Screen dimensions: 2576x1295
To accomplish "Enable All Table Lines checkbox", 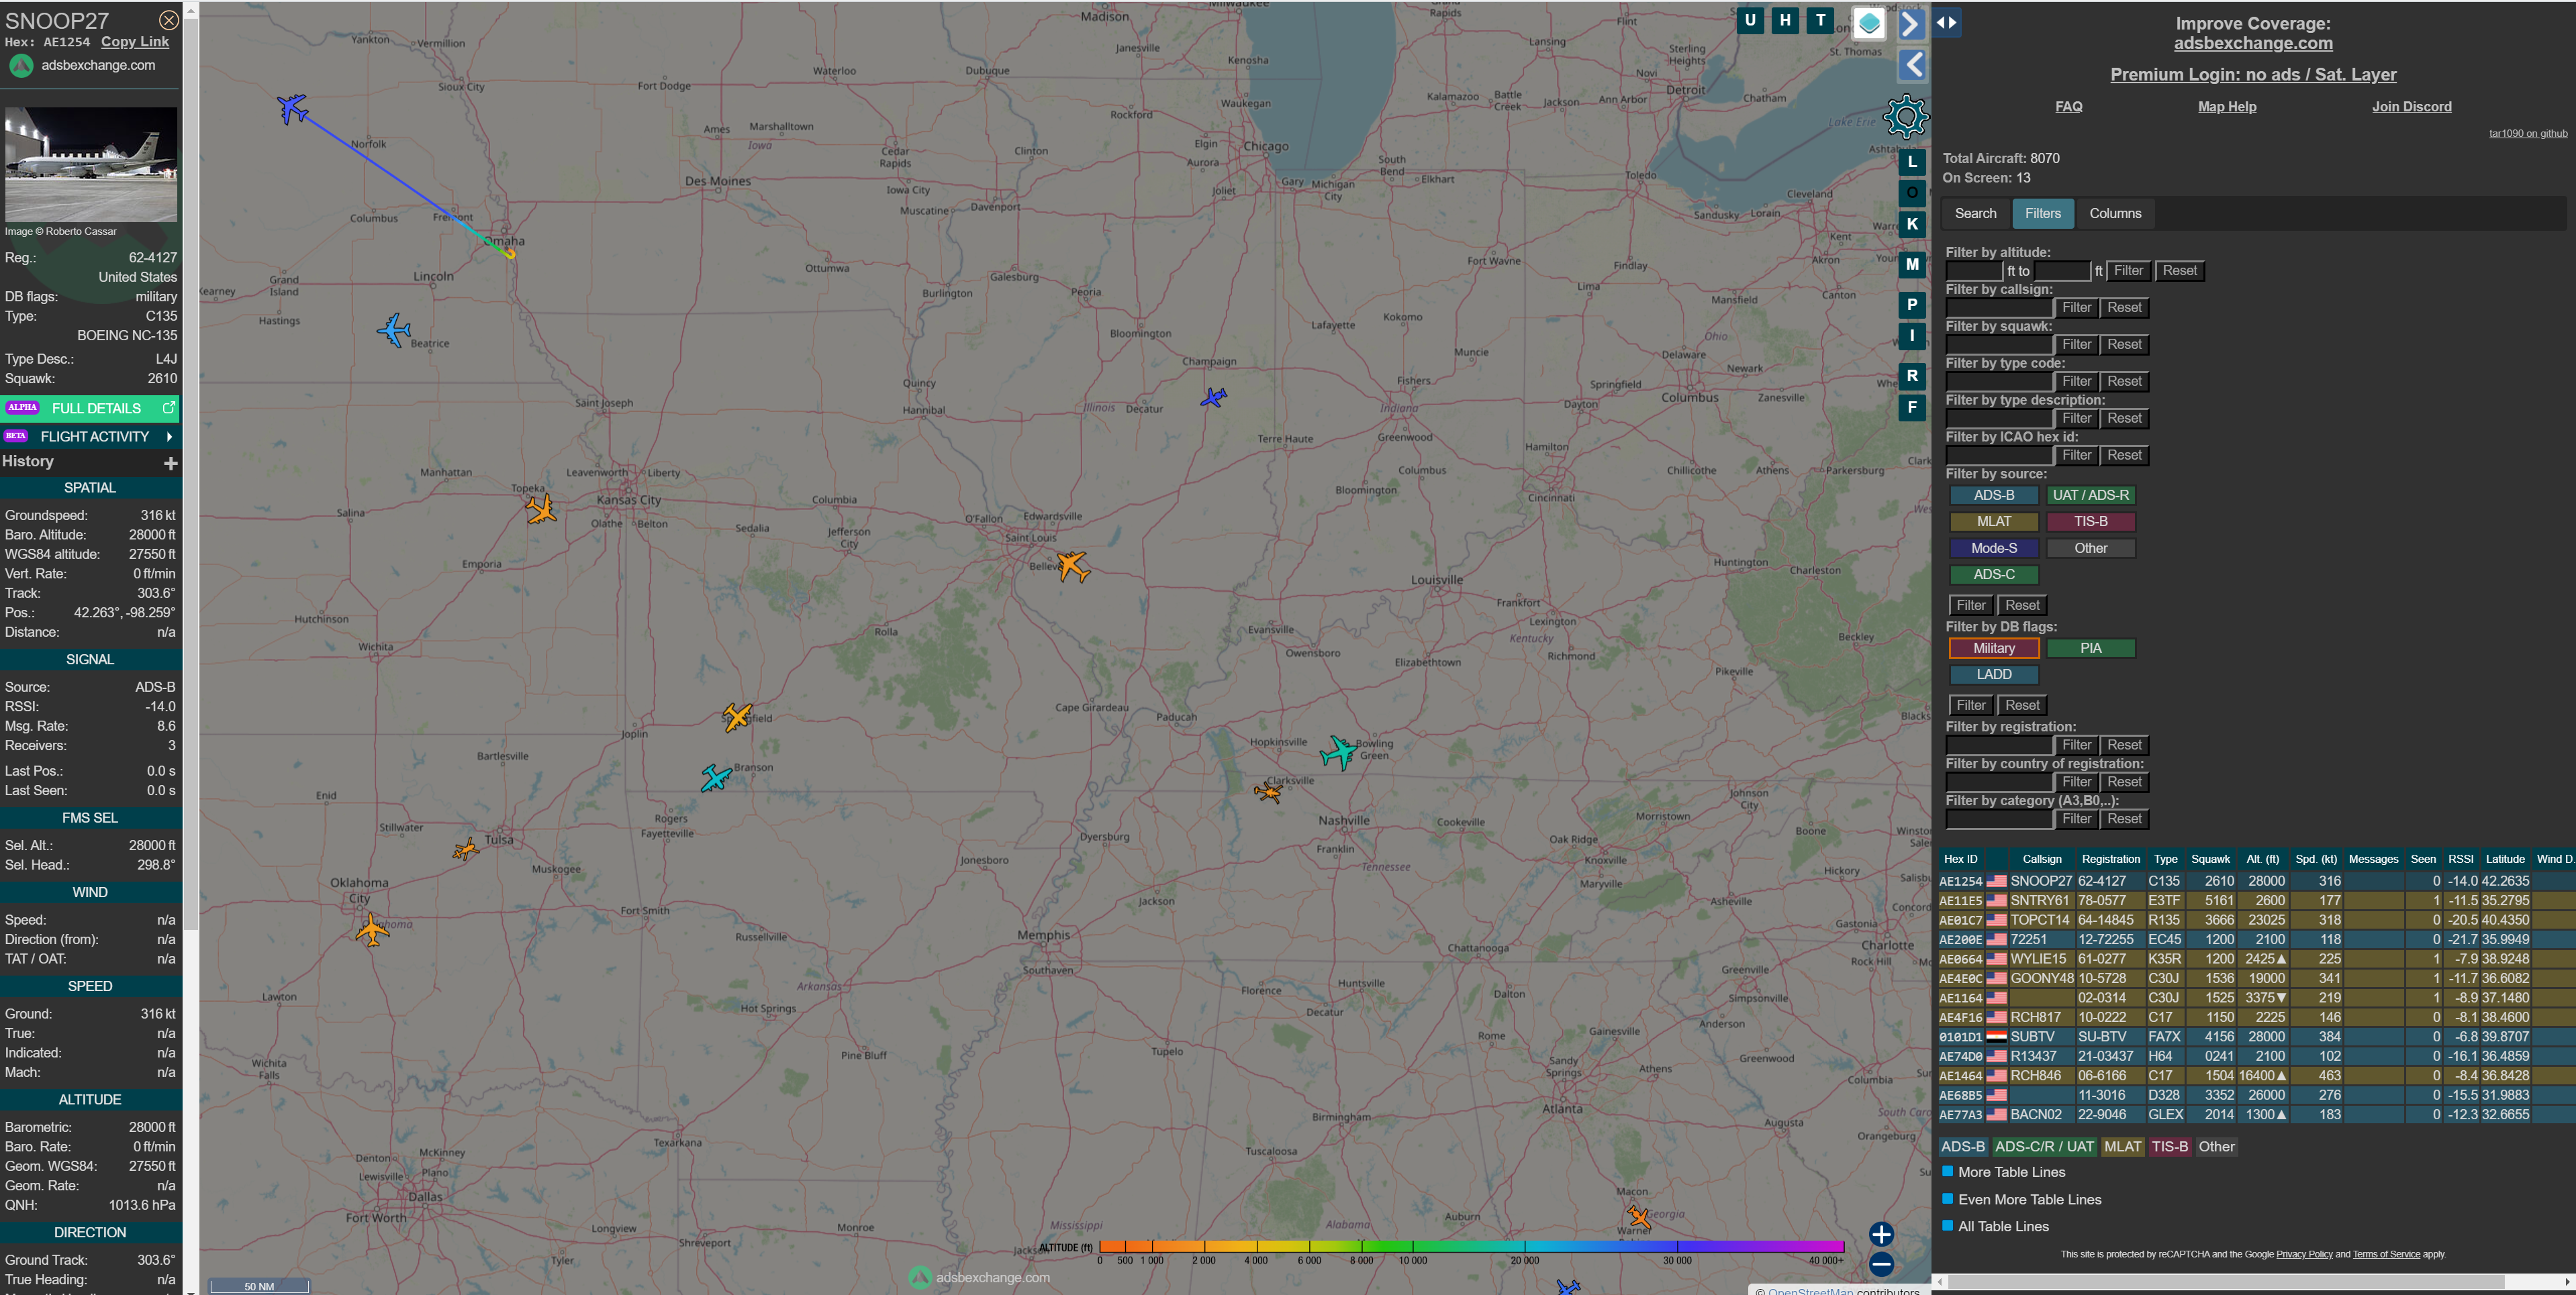I will [1947, 1225].
